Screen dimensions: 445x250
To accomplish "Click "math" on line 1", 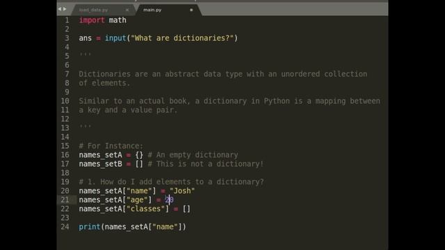I will (118, 20).
